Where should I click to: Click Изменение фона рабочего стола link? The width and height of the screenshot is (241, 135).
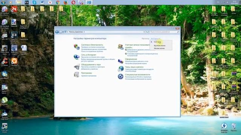coord(137,61)
